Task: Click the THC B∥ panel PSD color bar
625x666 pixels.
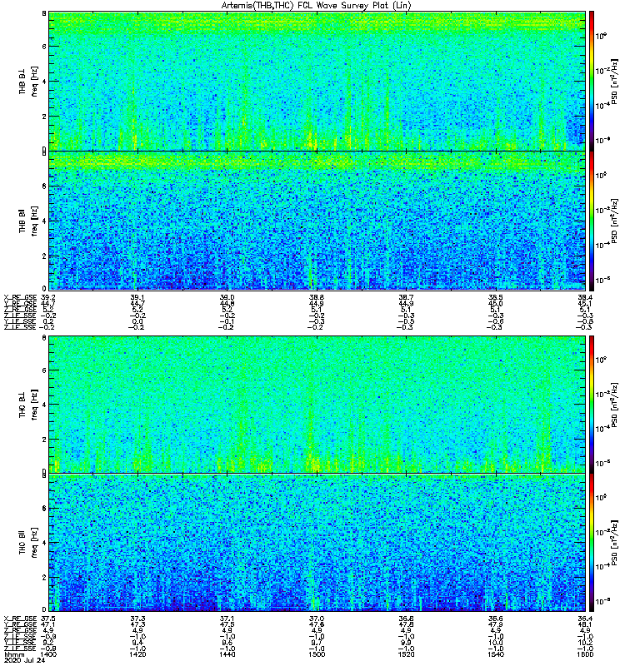Action: (x=592, y=543)
